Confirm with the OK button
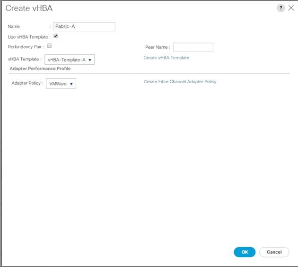 coord(245,252)
